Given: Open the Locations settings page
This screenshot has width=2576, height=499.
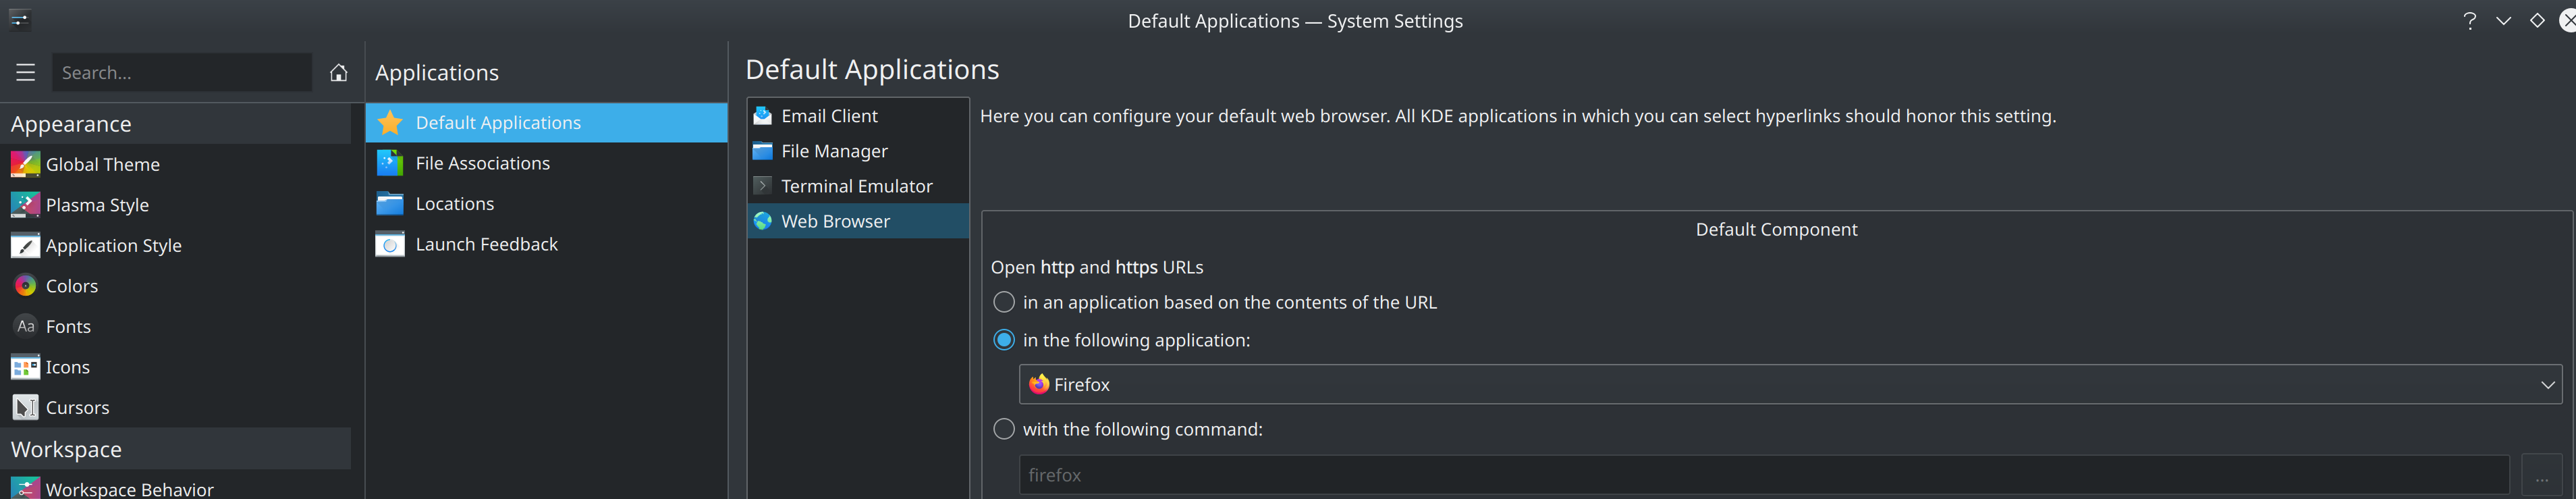Looking at the screenshot, I should (x=454, y=204).
